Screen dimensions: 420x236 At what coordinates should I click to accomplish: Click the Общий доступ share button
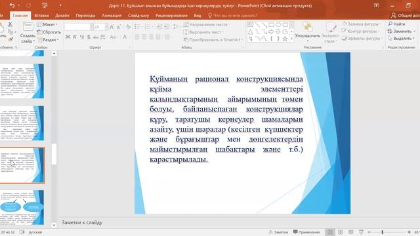coord(405,16)
